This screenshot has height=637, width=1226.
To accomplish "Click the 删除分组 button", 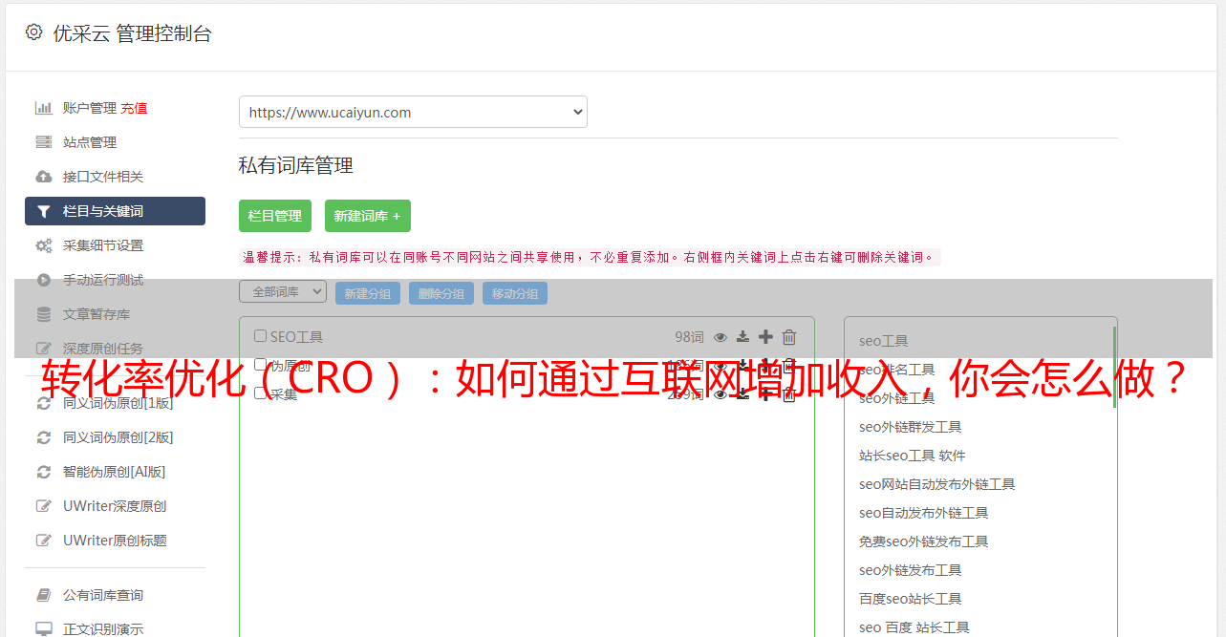I will [441, 293].
